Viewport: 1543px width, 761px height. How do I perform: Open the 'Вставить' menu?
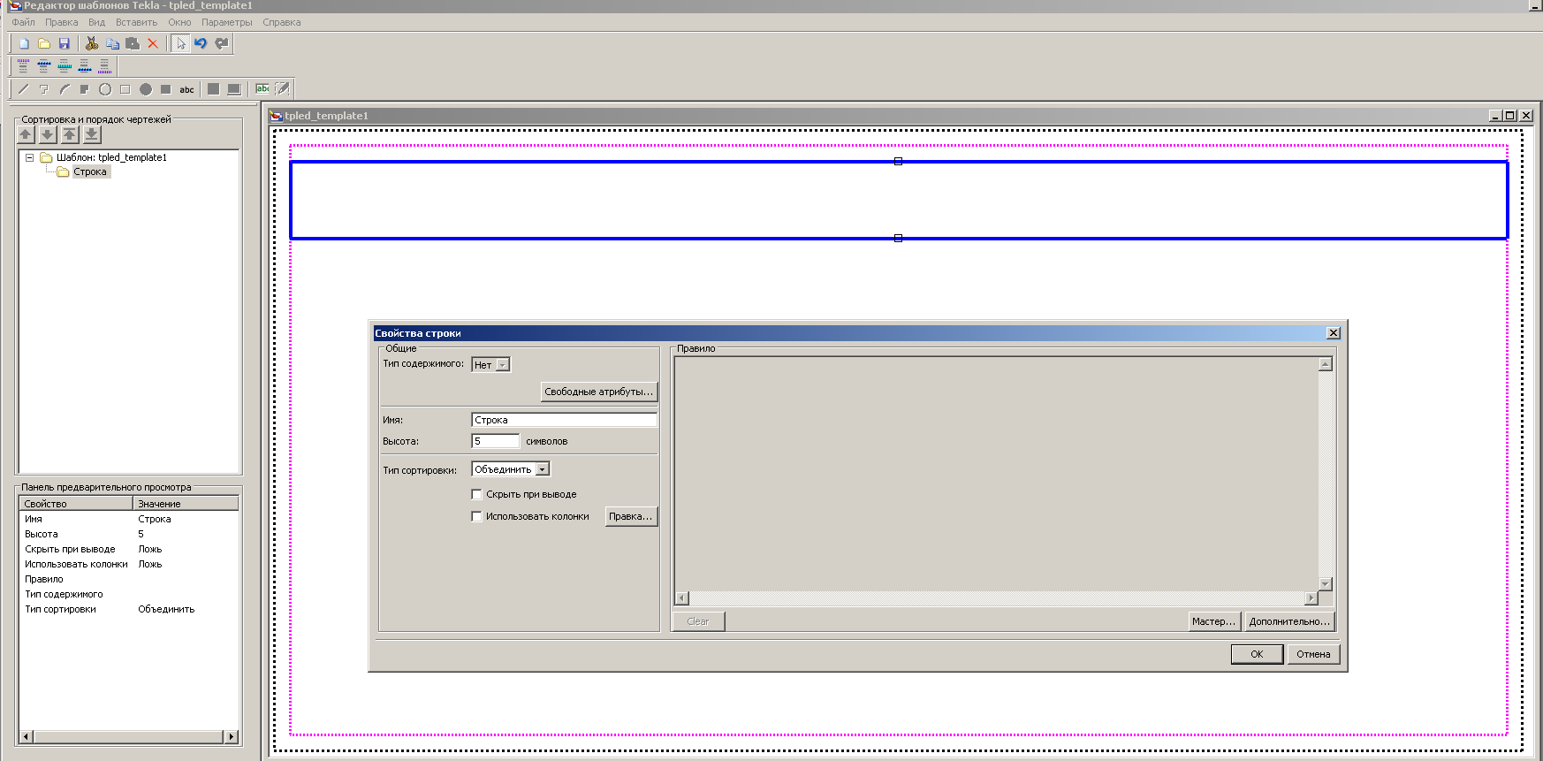tap(136, 22)
